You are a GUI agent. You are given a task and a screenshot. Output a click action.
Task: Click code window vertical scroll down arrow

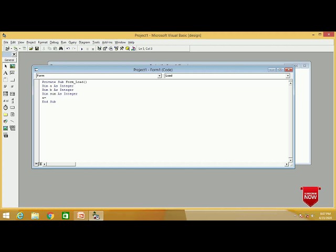(290, 160)
